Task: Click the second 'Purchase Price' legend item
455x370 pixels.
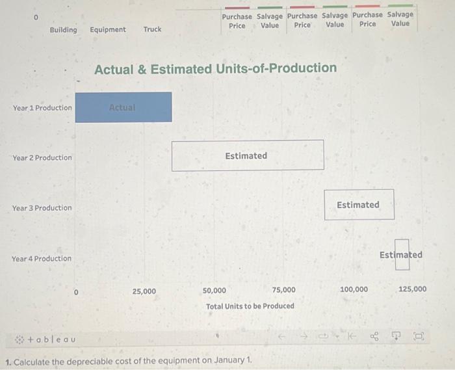Action: coord(302,20)
